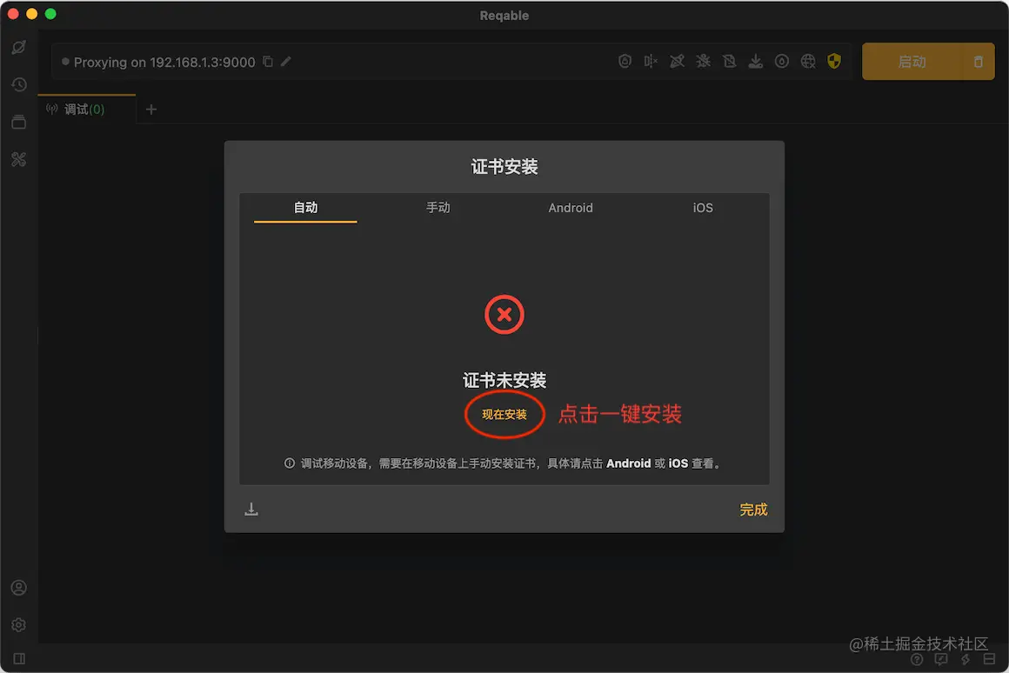Switch to the Android certificate tab

(x=570, y=208)
